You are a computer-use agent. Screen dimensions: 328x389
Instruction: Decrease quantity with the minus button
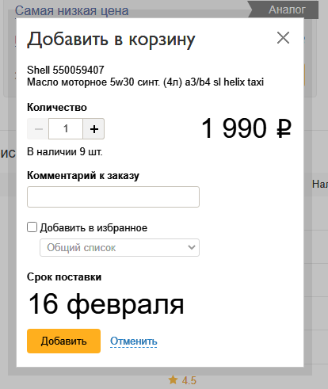click(x=38, y=129)
